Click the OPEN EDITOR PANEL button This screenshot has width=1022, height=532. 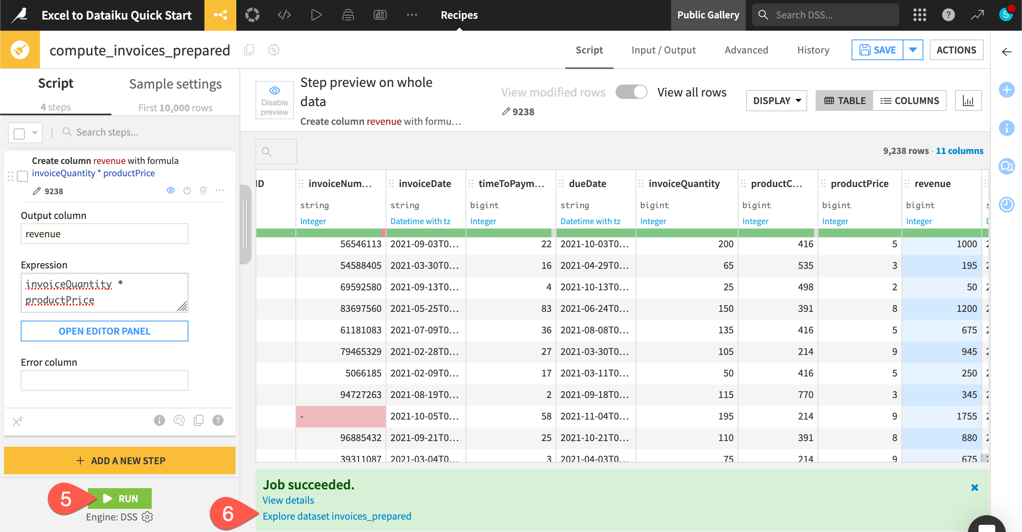coord(105,331)
